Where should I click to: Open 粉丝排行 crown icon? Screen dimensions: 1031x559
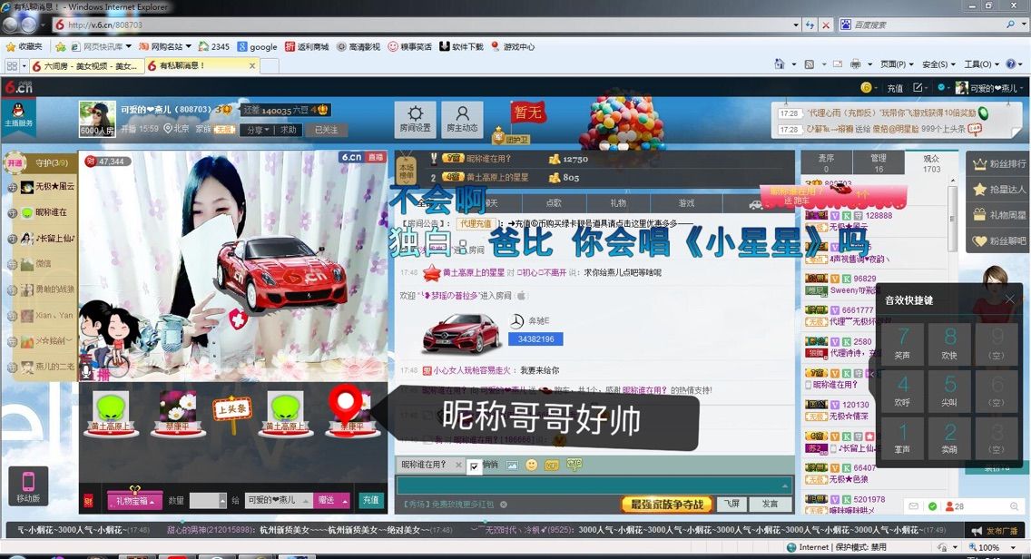pos(998,163)
